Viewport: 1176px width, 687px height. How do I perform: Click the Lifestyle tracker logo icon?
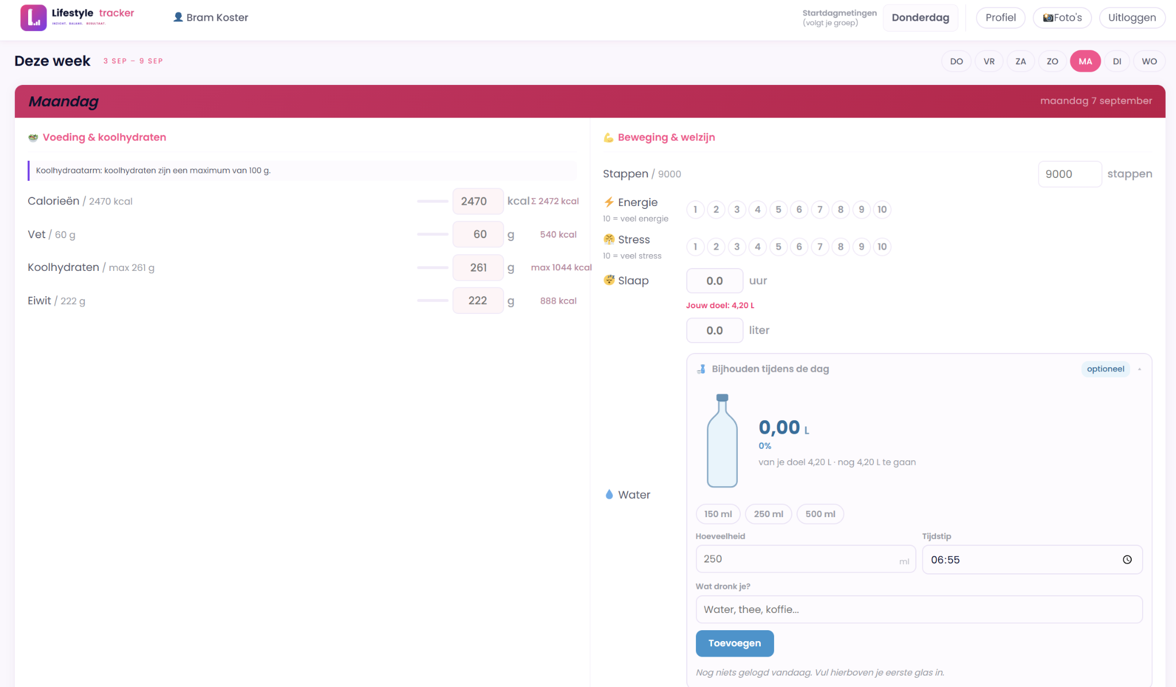click(33, 17)
